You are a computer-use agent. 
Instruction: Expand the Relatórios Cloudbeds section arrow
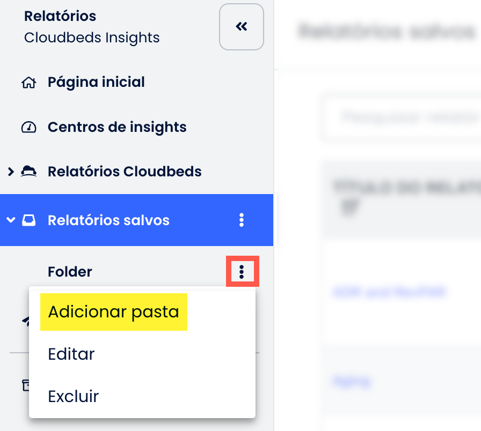(11, 172)
